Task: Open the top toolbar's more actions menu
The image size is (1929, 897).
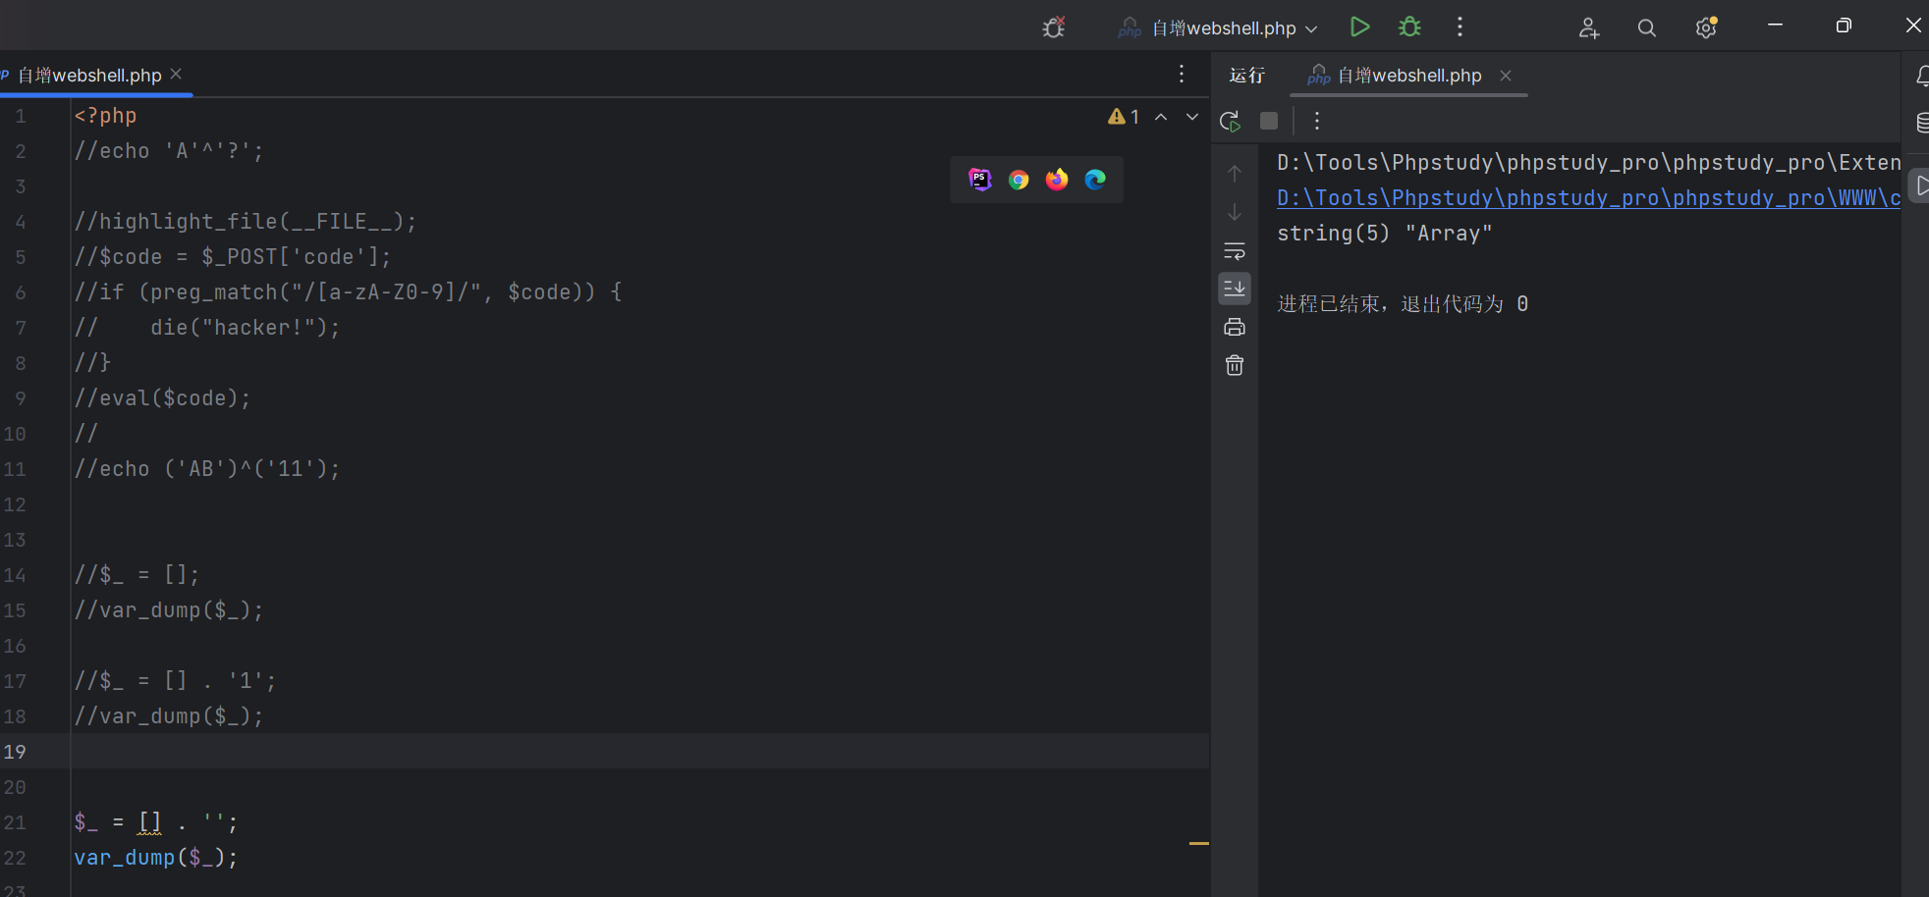Action: (1460, 27)
